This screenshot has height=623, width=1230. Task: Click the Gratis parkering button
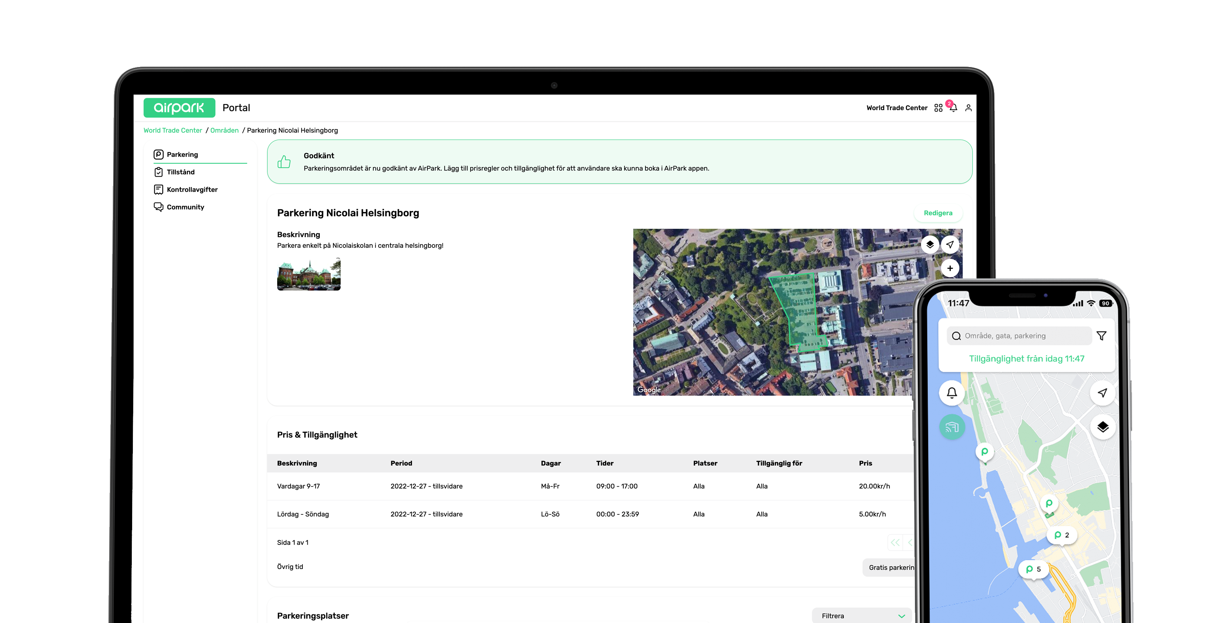889,568
